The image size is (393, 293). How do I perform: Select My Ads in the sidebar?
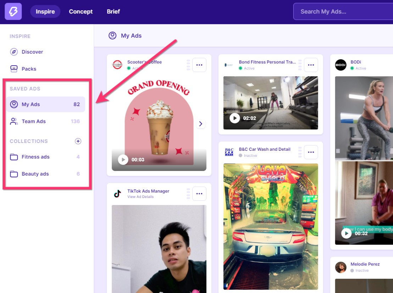[x=46, y=104]
